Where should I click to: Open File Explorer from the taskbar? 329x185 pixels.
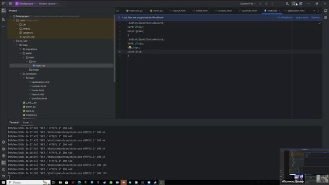pos(60,182)
